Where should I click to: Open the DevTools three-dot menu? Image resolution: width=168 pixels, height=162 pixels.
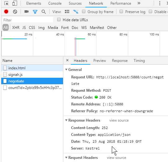click(x=160, y=3)
